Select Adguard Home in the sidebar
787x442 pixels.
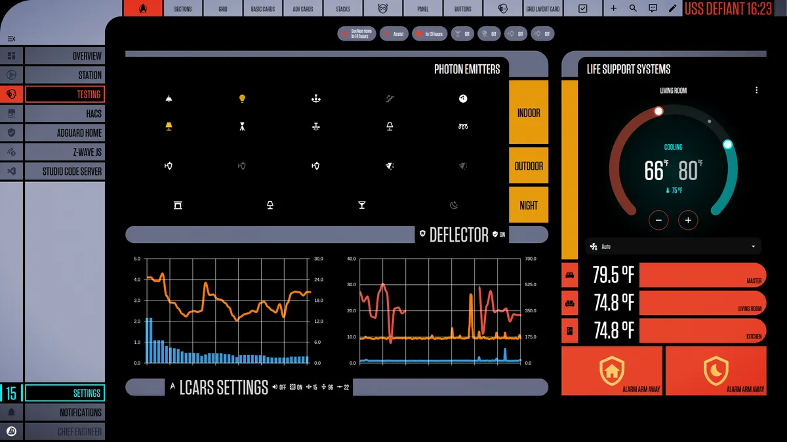pyautogui.click(x=64, y=133)
